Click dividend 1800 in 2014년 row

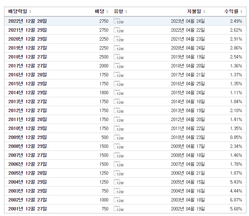point(104,93)
